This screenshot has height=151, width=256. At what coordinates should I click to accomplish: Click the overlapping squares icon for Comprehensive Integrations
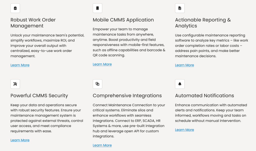point(97,84)
